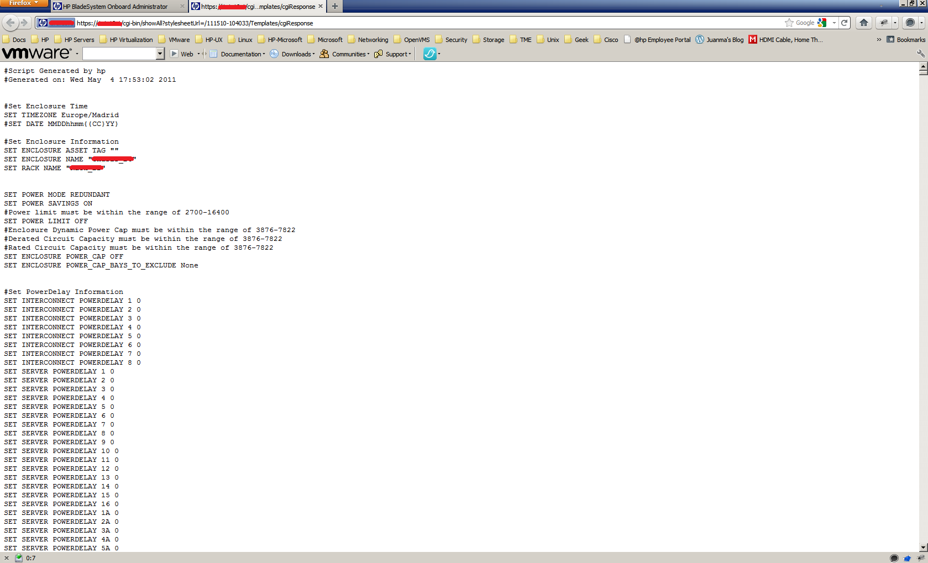Open a new tab with the plus button
The image size is (928, 563).
coord(334,7)
